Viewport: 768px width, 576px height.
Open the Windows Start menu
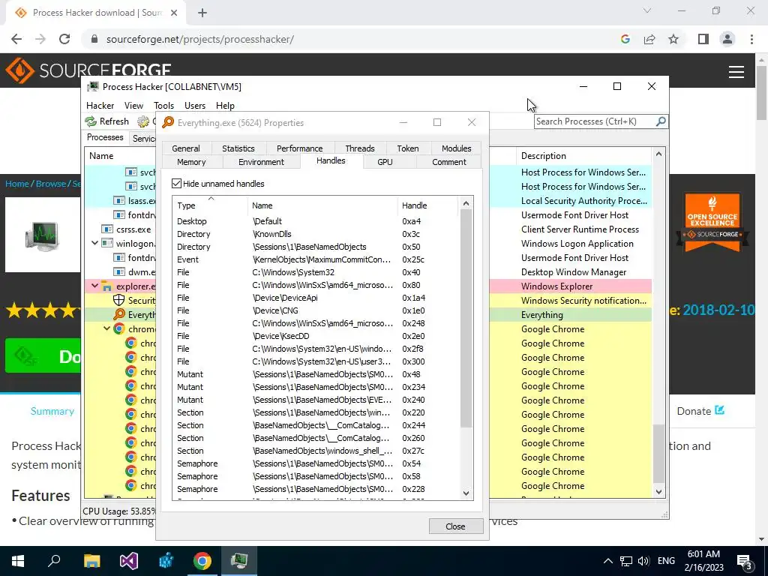tap(18, 561)
